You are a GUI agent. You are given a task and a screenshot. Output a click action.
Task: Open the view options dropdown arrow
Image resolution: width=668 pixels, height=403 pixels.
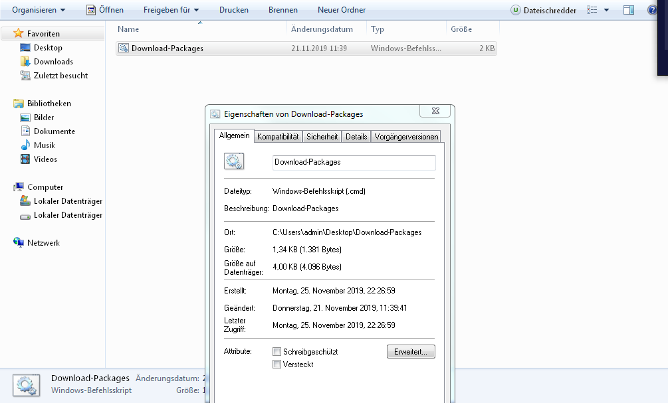point(607,10)
